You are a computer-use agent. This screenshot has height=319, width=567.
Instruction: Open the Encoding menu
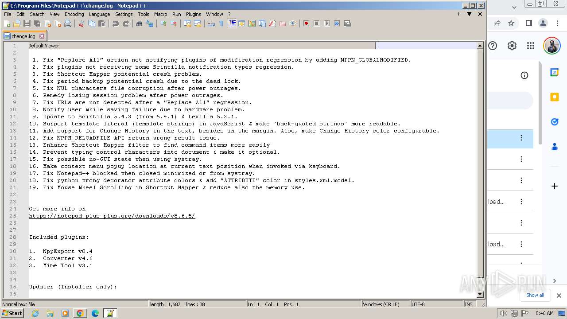pos(74,14)
